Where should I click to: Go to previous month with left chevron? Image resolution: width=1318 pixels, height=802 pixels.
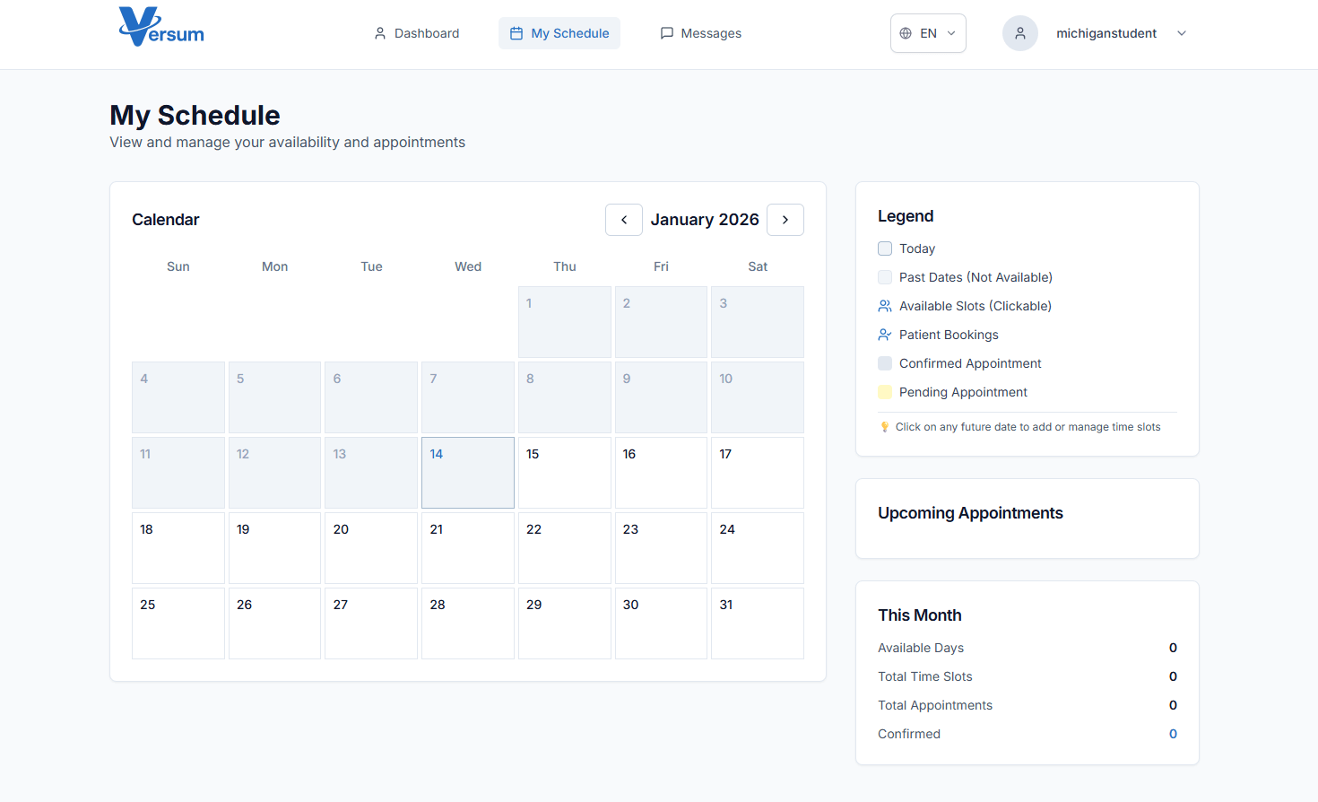click(624, 220)
